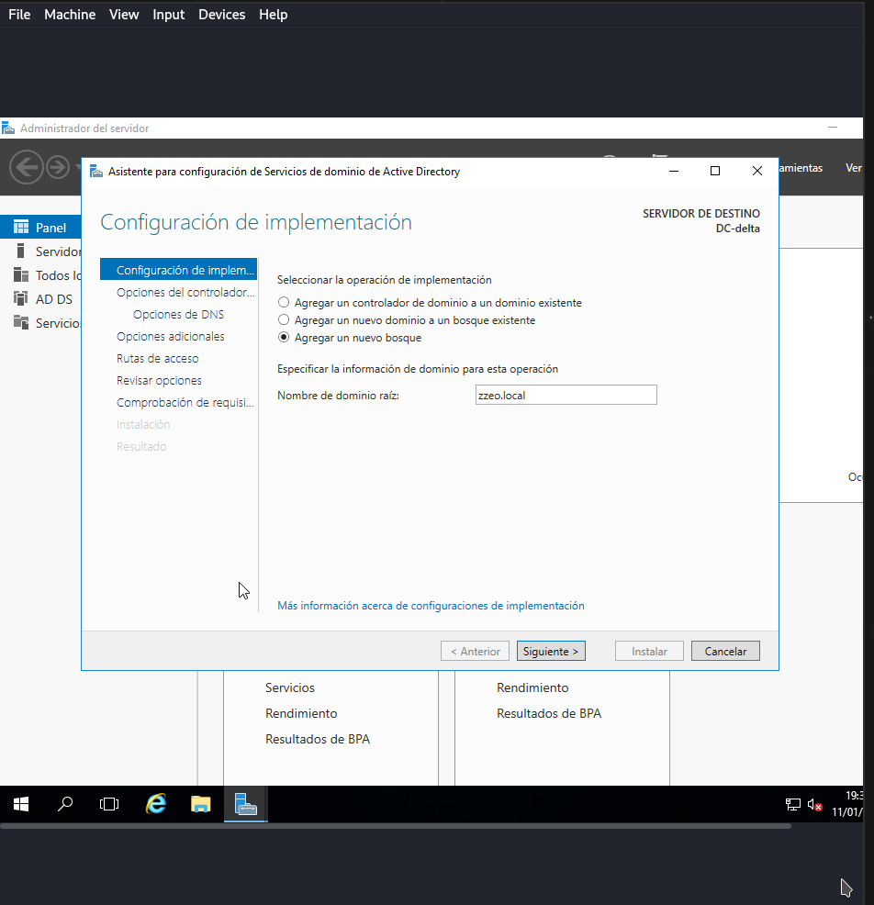This screenshot has width=874, height=905.
Task: Click the horizontal scrollbar of VM window
Action: click(x=396, y=826)
